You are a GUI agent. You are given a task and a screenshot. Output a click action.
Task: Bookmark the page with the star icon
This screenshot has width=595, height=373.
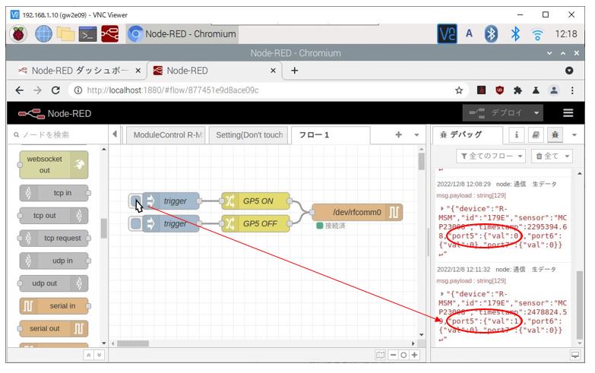click(459, 90)
